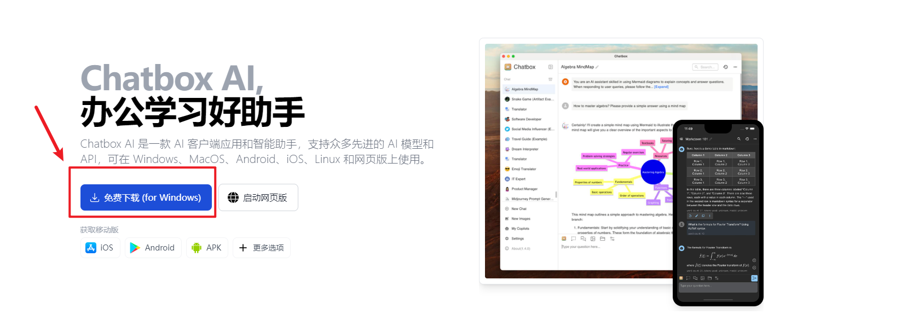
Task: Click the free download for Windows button
Action: (x=146, y=197)
